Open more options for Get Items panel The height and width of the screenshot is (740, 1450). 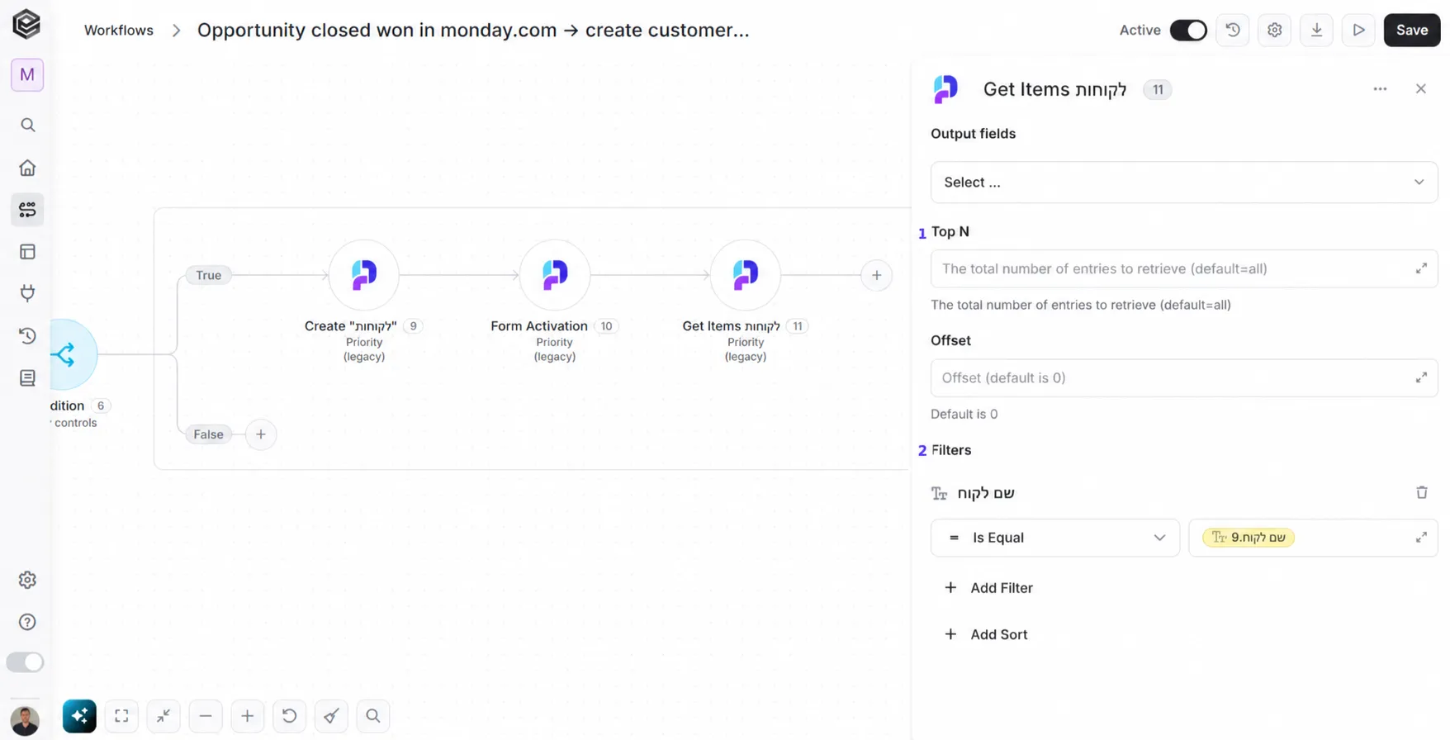[x=1380, y=89]
